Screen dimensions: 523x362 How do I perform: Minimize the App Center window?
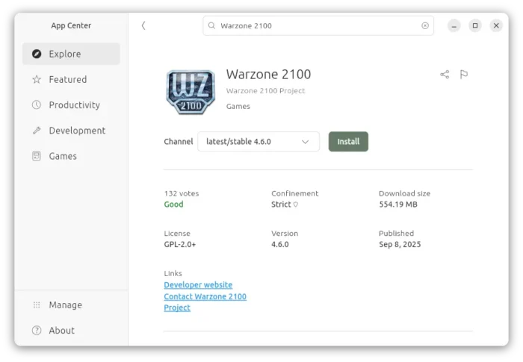(454, 25)
